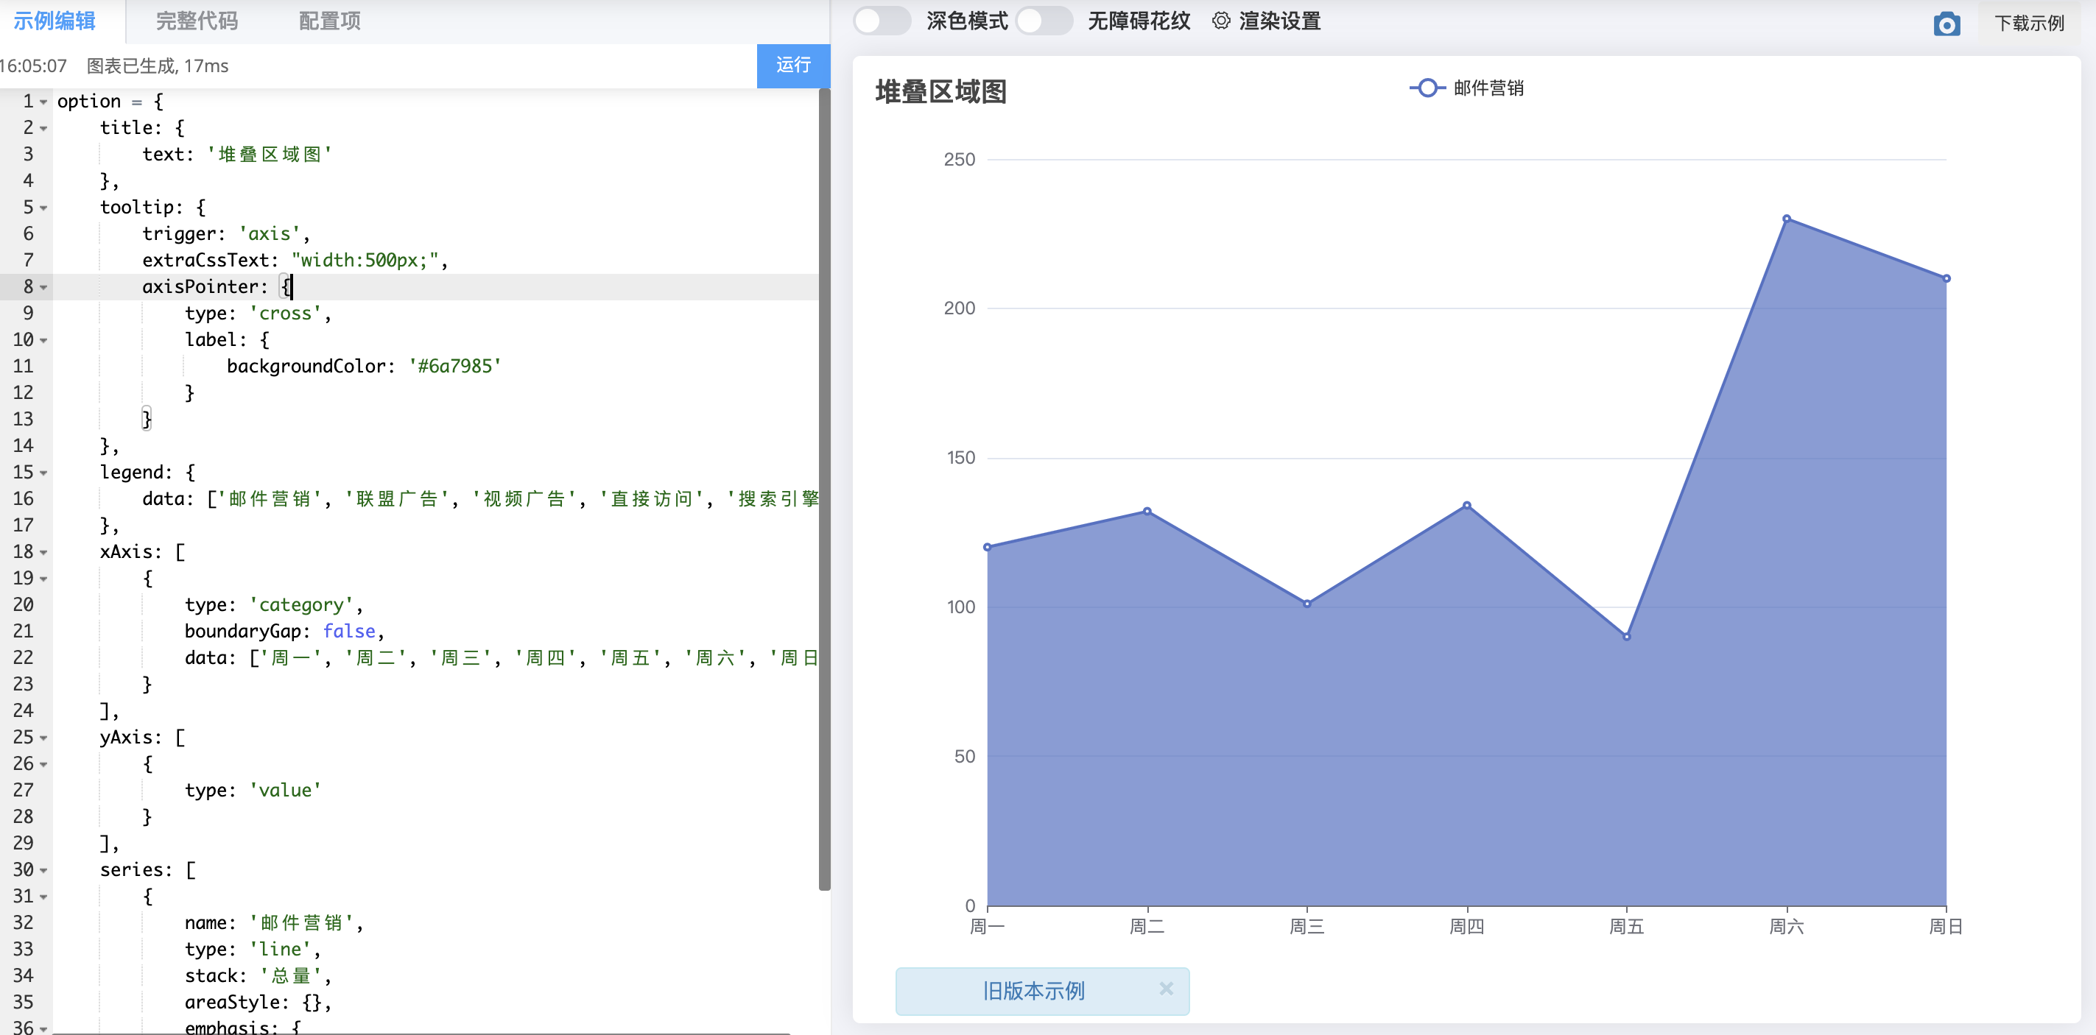Click the 下载示例 download button
The image size is (2096, 1035).
[x=2028, y=24]
